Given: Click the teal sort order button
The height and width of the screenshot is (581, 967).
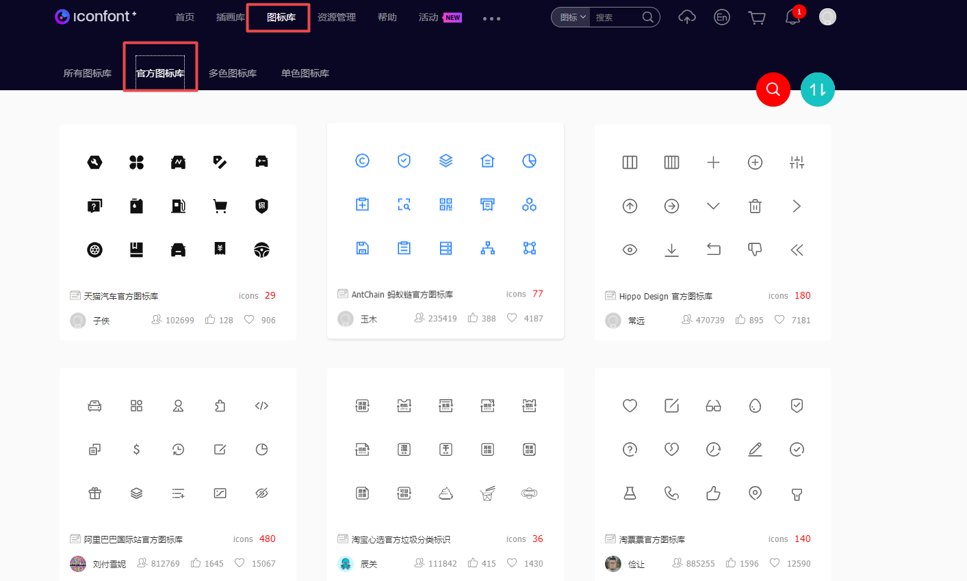Looking at the screenshot, I should 818,89.
